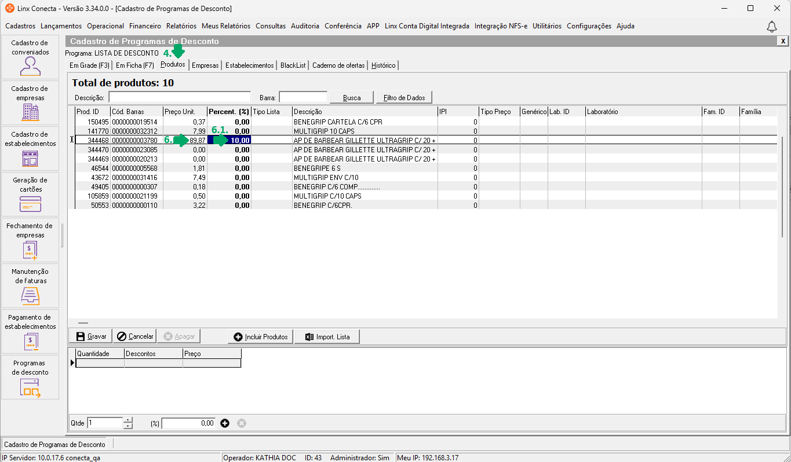Screen dimensions: 791x462
Task: Open the Caderno de ofertas tab
Action: click(x=339, y=65)
